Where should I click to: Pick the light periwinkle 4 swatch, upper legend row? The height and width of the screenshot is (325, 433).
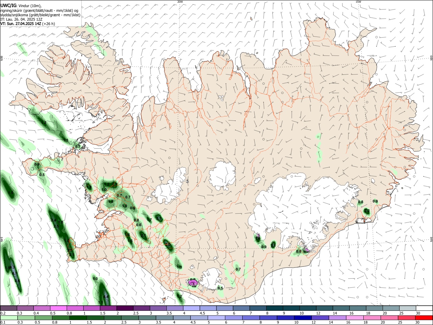point(191,308)
